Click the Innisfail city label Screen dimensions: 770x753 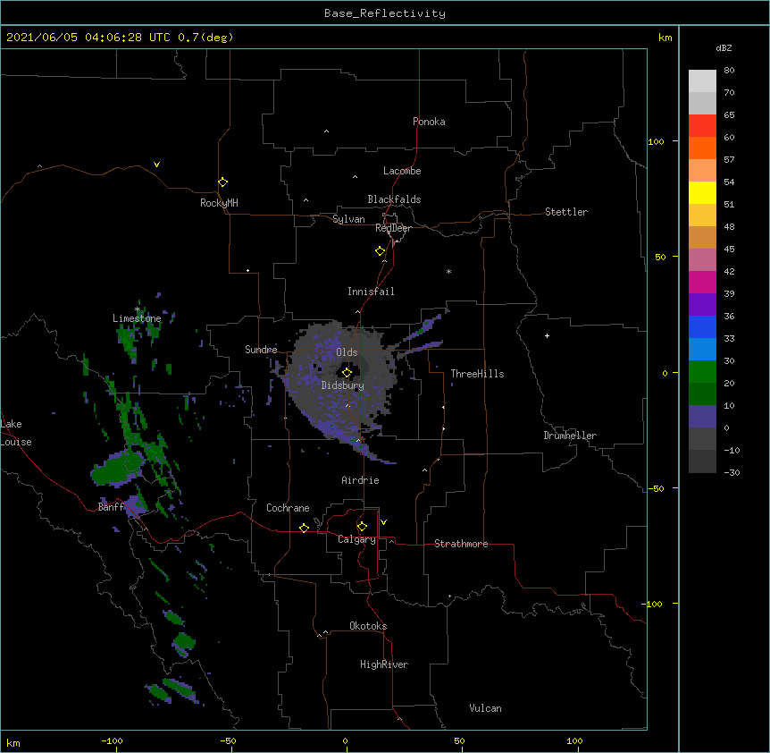coord(371,292)
